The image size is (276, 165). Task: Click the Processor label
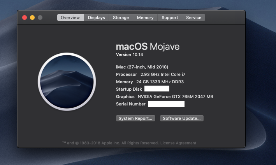(x=127, y=74)
